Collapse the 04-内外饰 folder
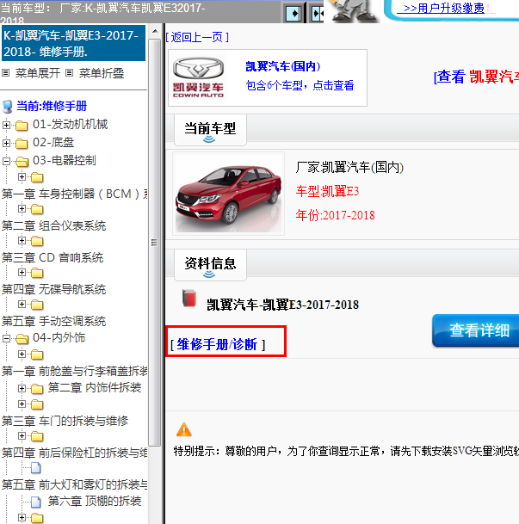Image resolution: width=519 pixels, height=524 pixels. (x=6, y=338)
